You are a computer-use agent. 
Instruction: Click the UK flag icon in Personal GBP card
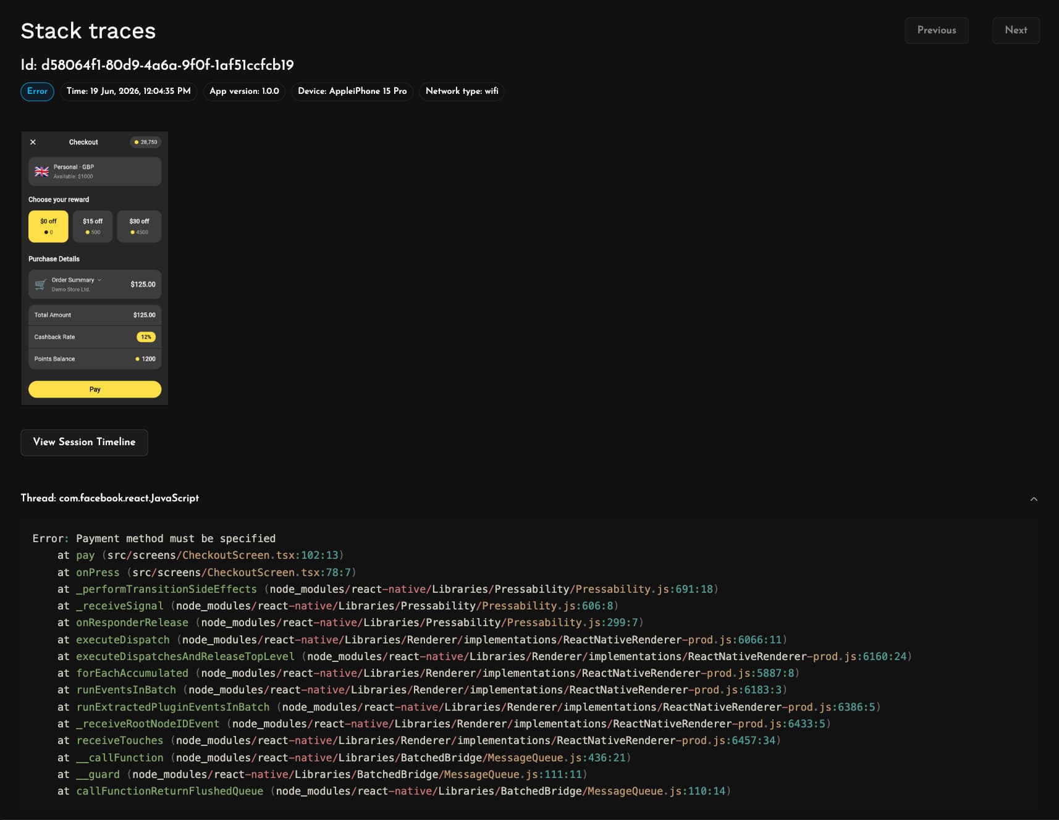pyautogui.click(x=41, y=172)
